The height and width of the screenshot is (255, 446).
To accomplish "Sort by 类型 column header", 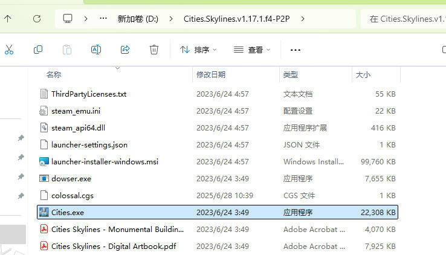I will pyautogui.click(x=291, y=75).
